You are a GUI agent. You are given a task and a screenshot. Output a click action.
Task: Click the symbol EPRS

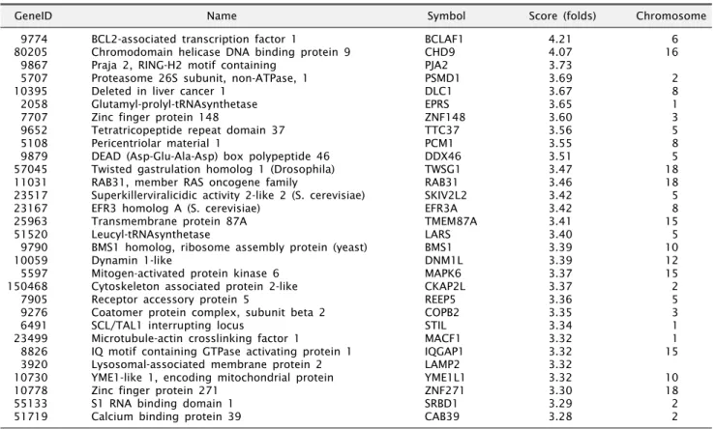(436, 104)
